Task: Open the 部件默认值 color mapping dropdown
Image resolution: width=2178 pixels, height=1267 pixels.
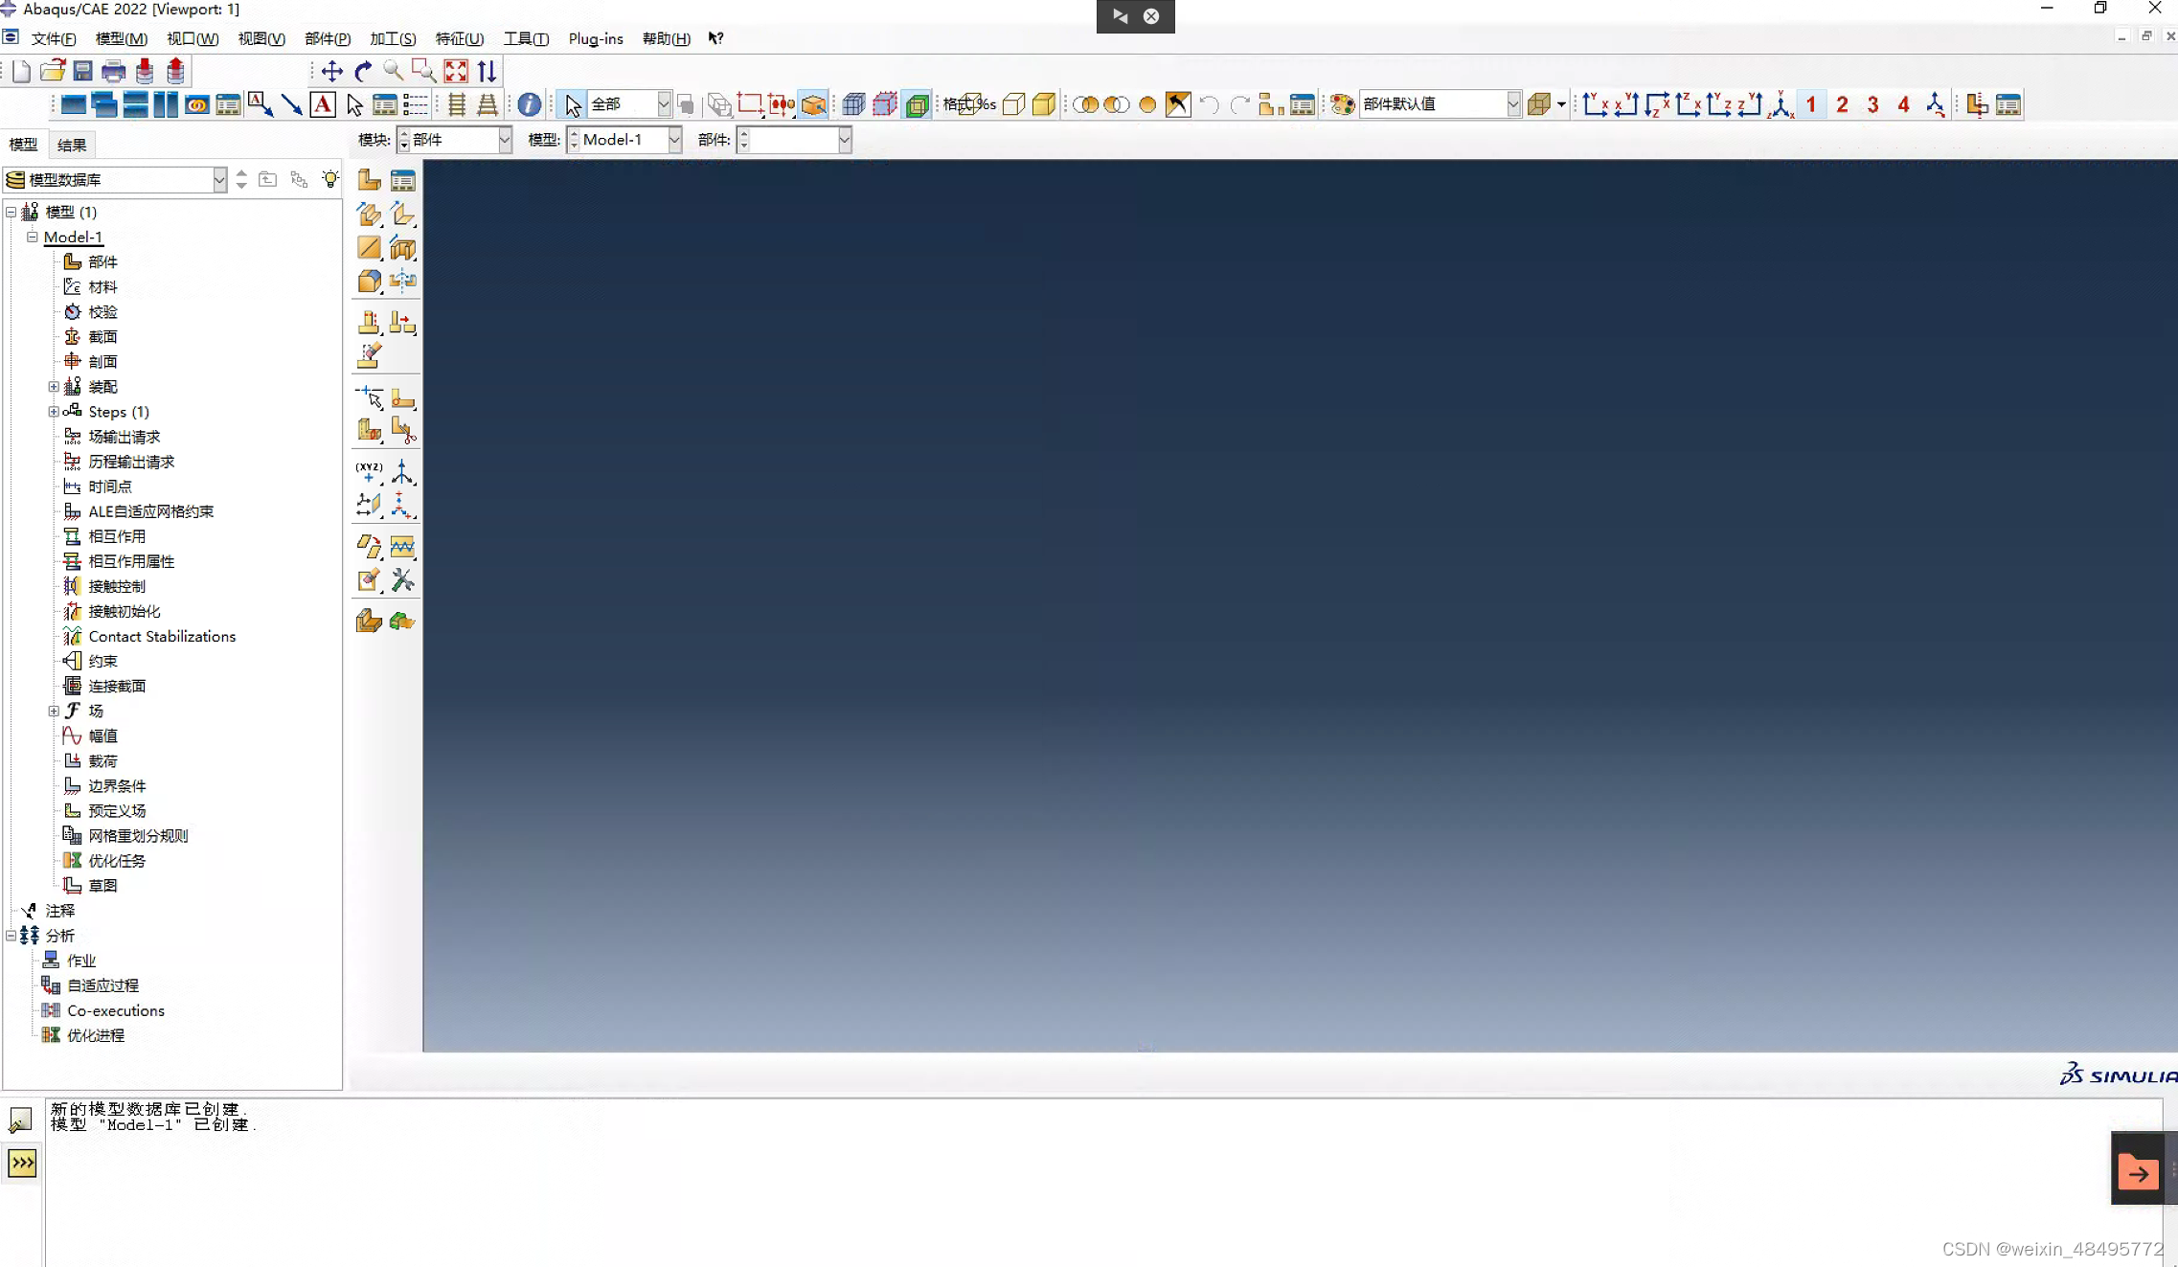Action: click(1512, 104)
